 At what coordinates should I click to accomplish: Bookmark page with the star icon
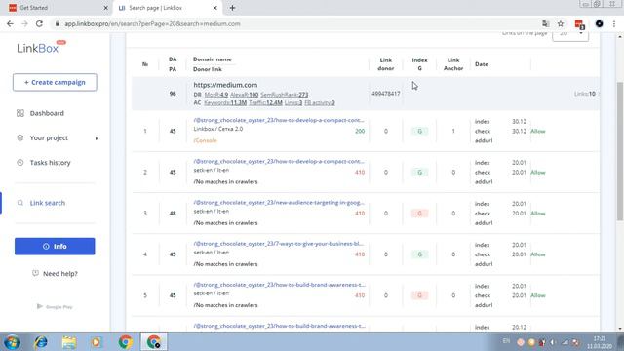coord(561,24)
